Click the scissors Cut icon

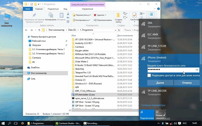click(68, 14)
